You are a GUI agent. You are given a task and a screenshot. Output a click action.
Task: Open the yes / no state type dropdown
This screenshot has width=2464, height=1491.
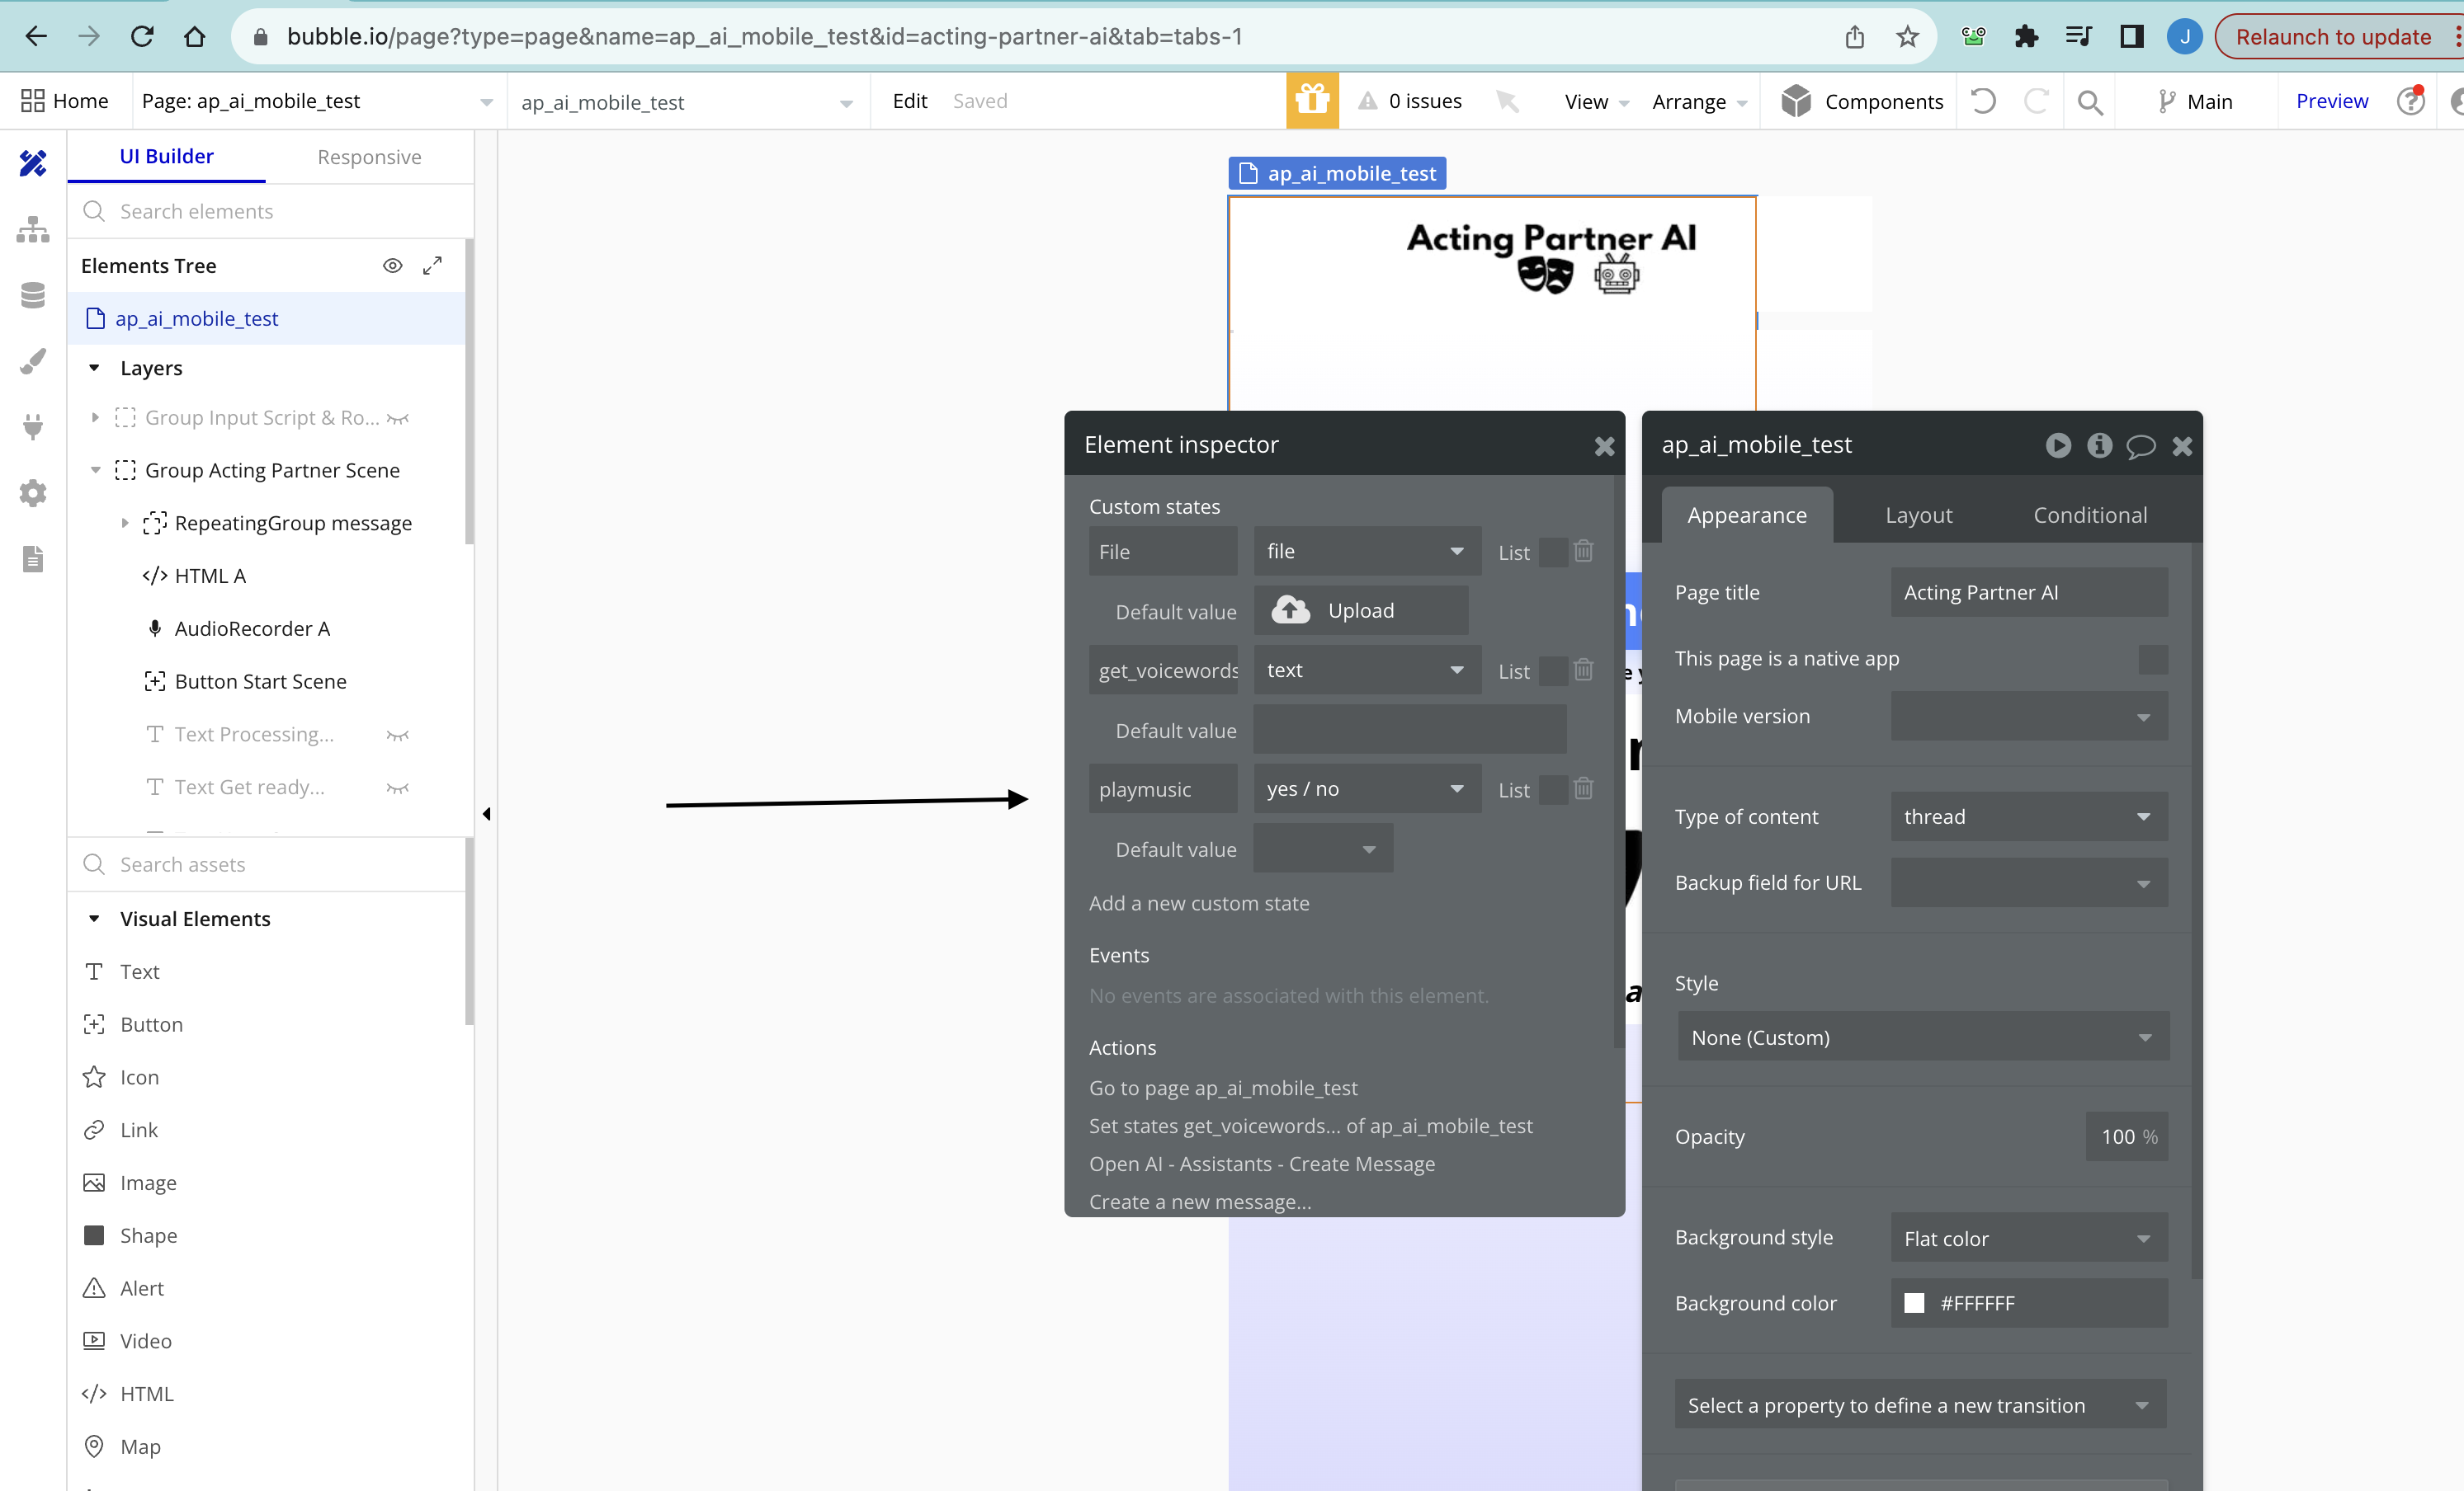coord(1365,788)
